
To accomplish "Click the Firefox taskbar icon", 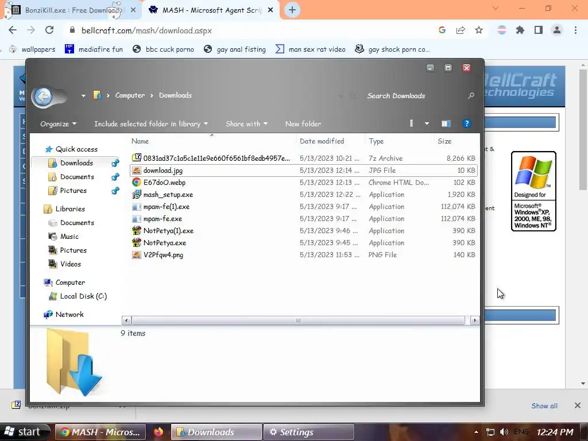I will coord(158,432).
